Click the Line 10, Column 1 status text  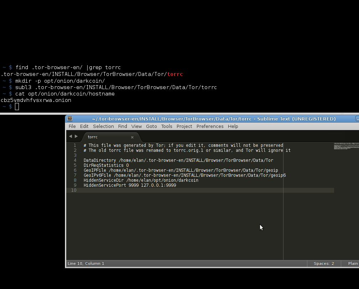click(x=86, y=263)
